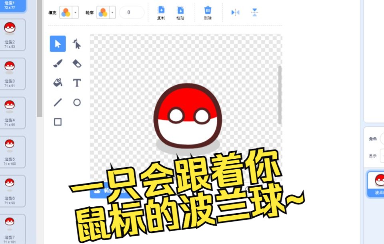
Task: Activate the Reshape tool
Action: 77,44
